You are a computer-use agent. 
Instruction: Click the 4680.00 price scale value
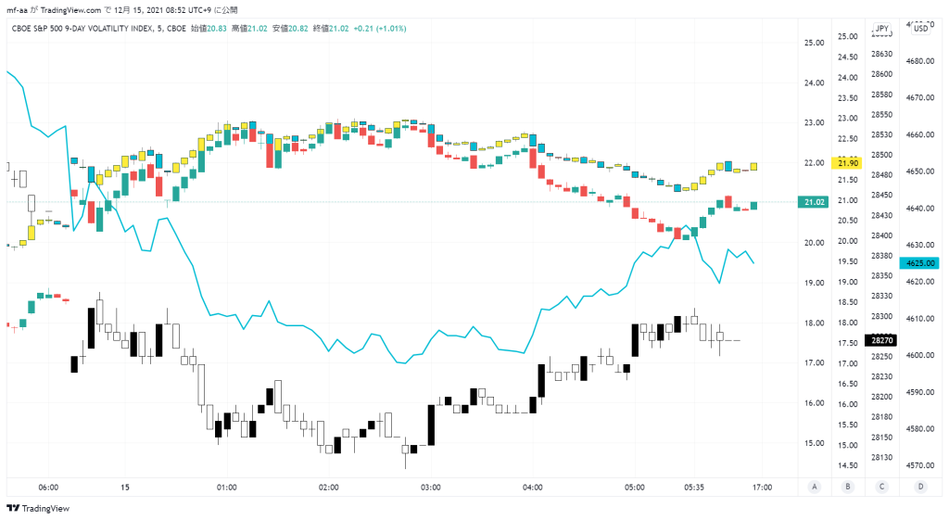click(x=920, y=61)
